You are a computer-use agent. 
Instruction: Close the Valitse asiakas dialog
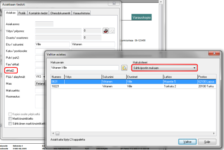click(214, 53)
